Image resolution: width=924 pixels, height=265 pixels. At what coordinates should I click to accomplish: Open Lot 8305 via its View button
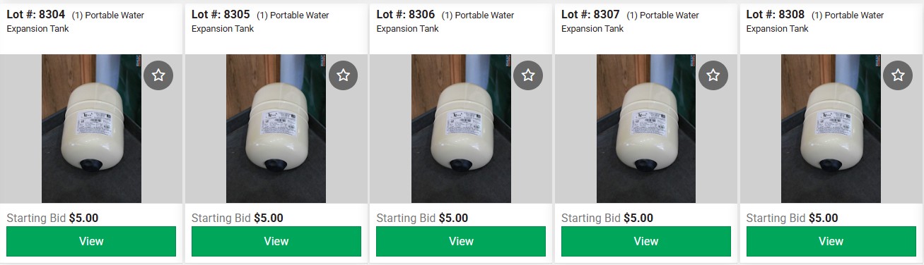[276, 241]
